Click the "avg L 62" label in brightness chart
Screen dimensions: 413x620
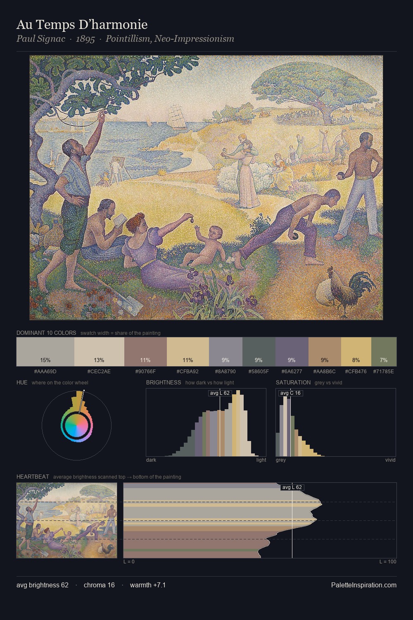[x=220, y=393]
